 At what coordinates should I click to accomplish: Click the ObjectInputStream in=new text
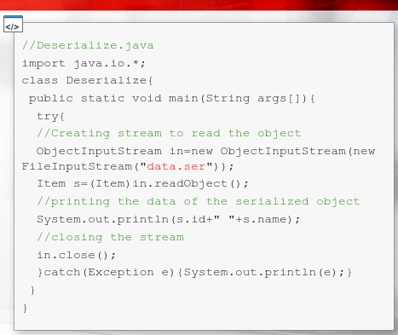[x=124, y=151]
